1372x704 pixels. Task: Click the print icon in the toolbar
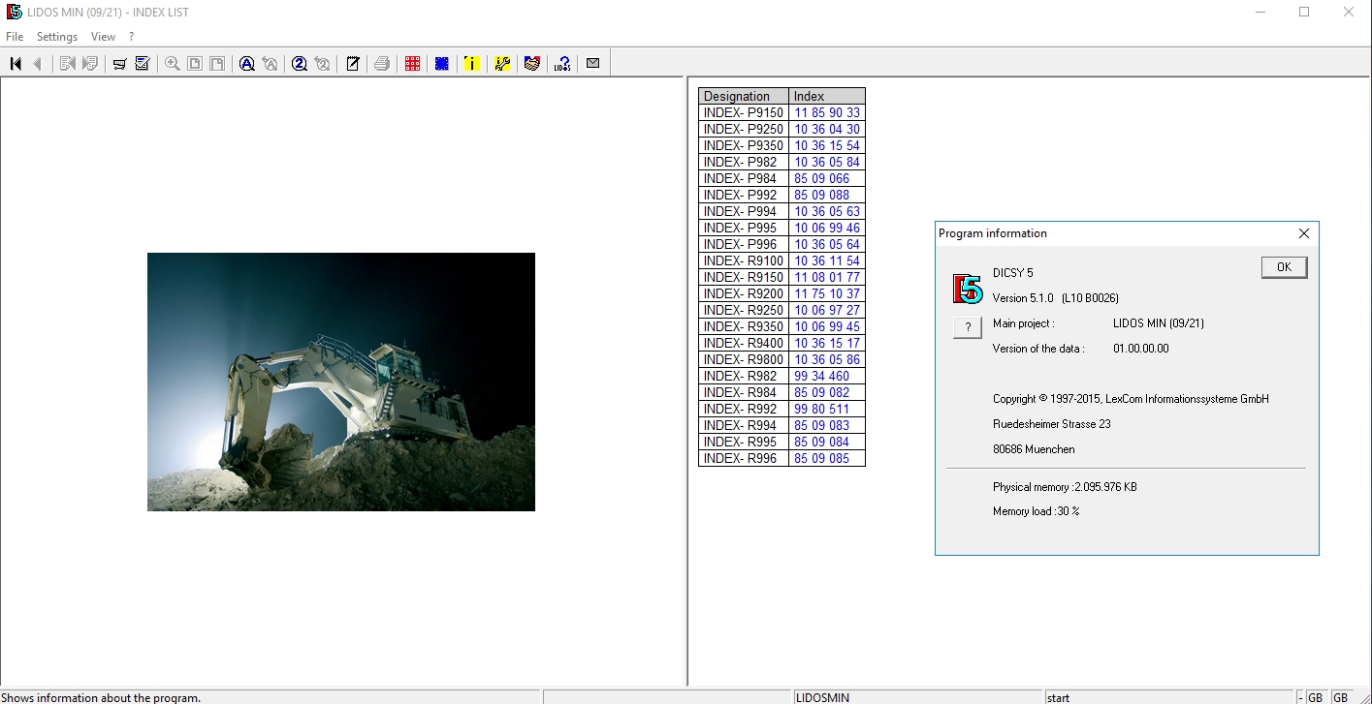(x=382, y=63)
